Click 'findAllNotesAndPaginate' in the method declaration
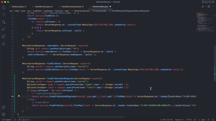 click(x=60, y=78)
